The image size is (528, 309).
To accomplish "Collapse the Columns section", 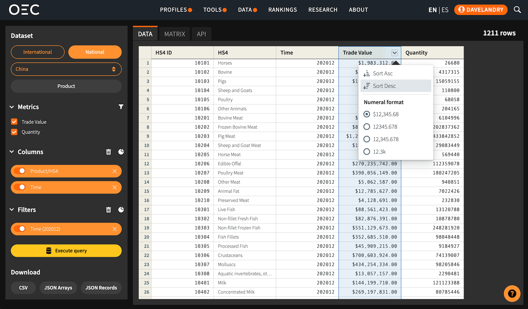I will point(12,152).
